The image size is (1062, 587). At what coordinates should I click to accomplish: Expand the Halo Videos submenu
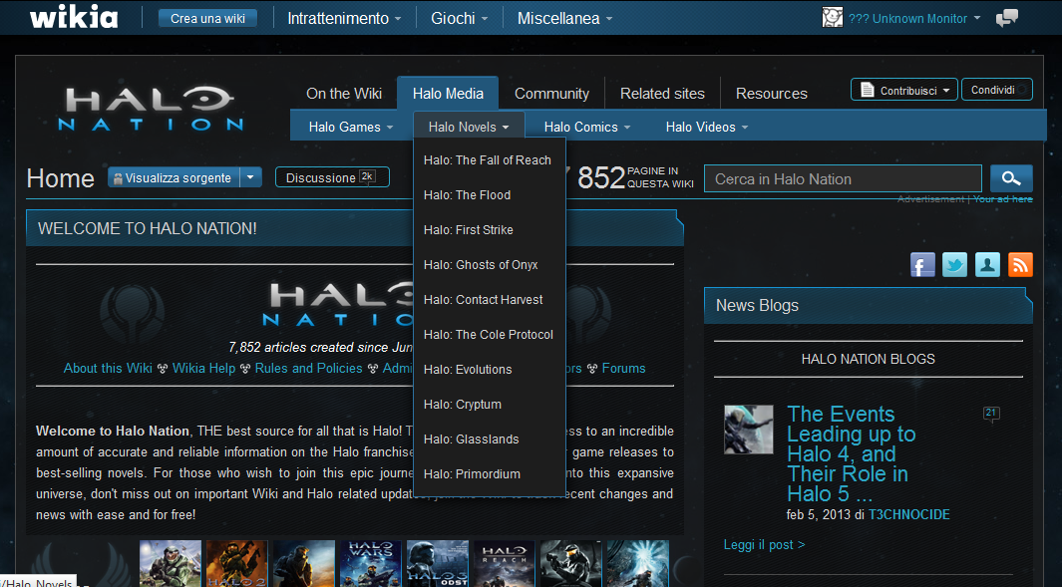click(707, 127)
